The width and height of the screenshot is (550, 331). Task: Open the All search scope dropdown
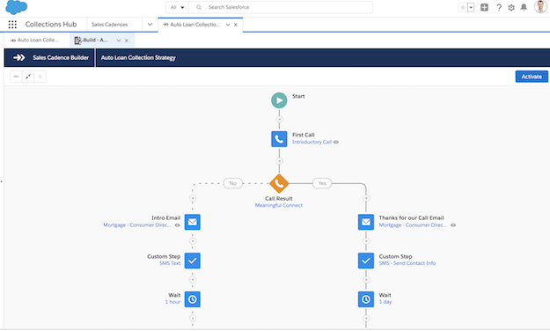(x=177, y=7)
